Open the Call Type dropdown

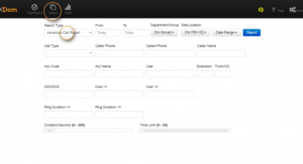(68, 53)
